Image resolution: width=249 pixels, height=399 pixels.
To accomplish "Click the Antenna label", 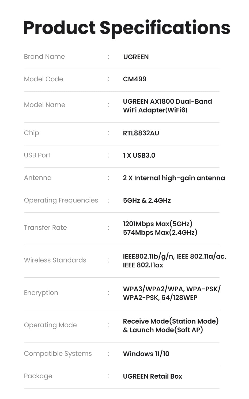I will click(38, 178).
